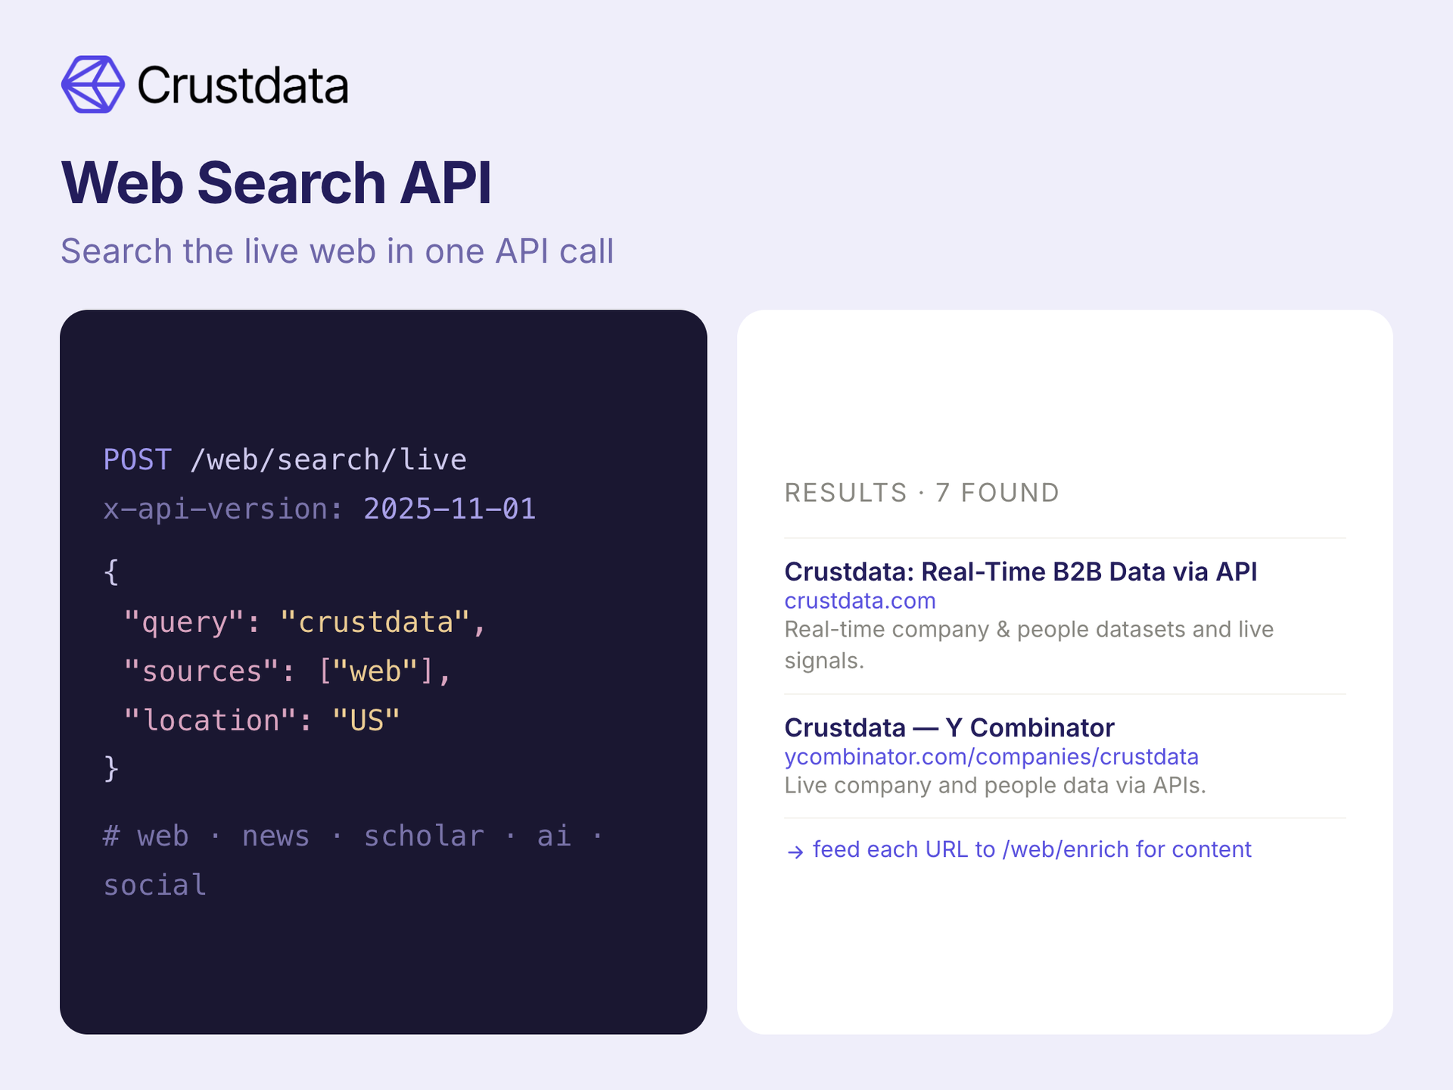Image resolution: width=1453 pixels, height=1090 pixels.
Task: Open 'Crustdata — Y Combinator' result title
Action: point(950,727)
